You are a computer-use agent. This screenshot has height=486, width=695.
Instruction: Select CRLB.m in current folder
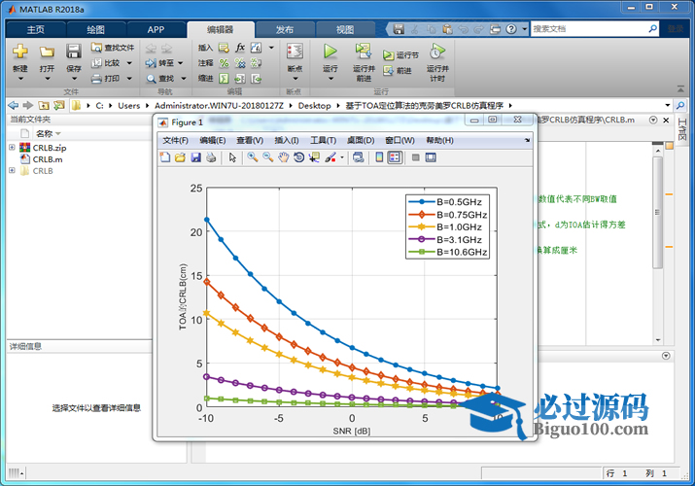48,159
